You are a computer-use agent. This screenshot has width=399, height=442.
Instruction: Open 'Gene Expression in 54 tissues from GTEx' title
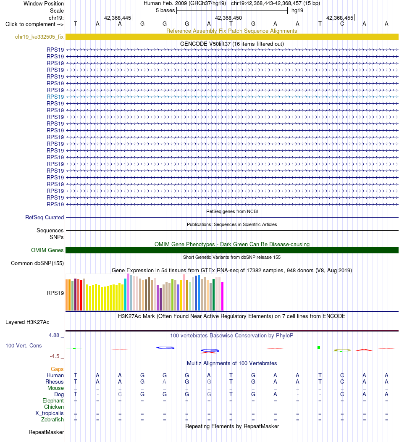pos(232,270)
